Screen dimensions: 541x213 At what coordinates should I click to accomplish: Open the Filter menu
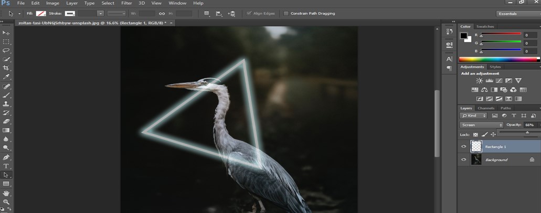click(126, 3)
